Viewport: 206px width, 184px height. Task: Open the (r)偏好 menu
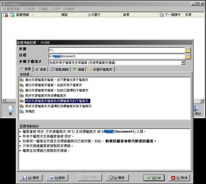click(x=43, y=9)
